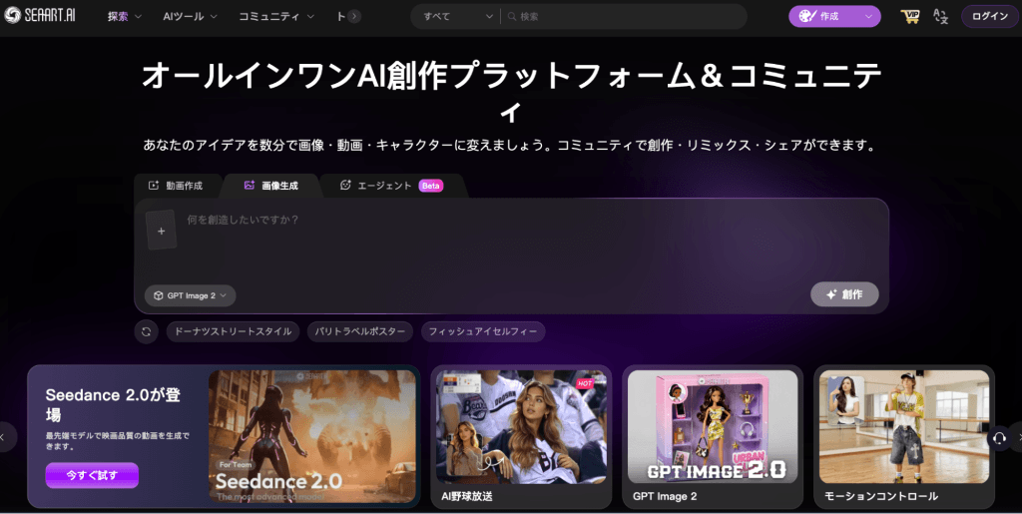Open the VIP shopping cart icon

point(910,16)
